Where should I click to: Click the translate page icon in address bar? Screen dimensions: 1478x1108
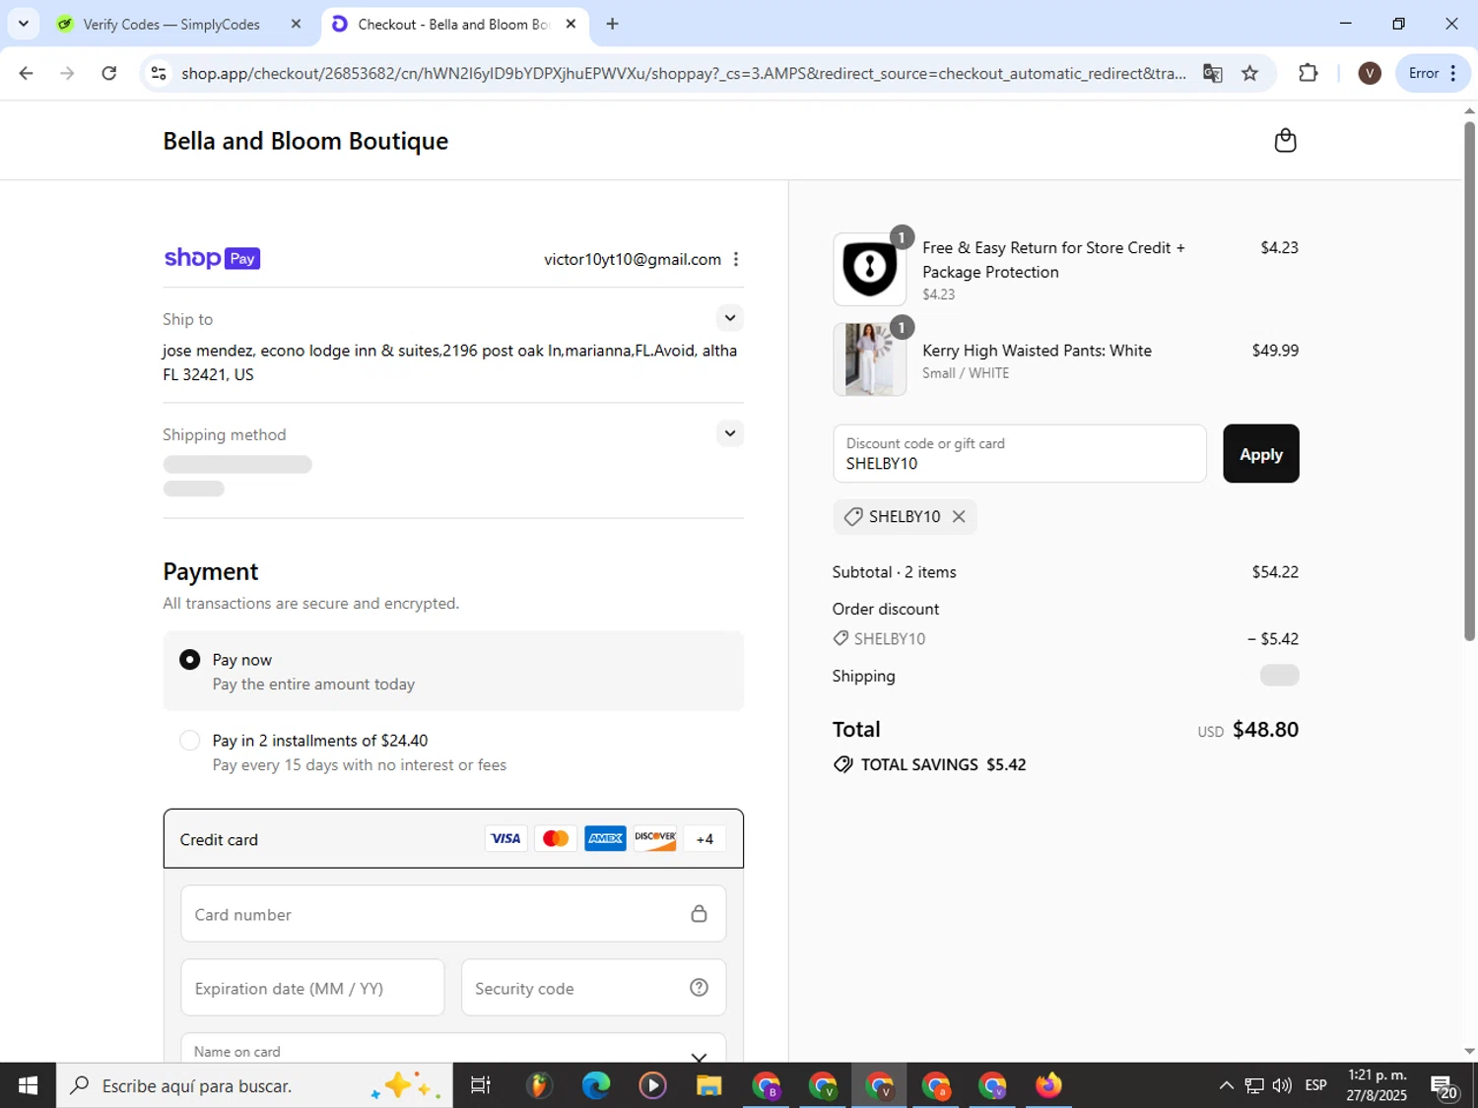[x=1213, y=73]
